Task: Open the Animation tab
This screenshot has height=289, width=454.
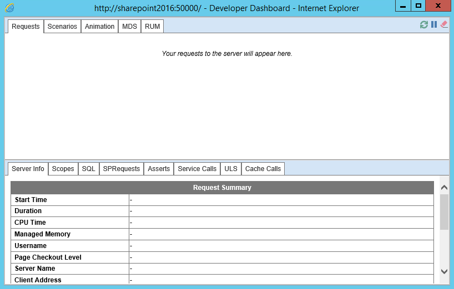Action: 99,27
